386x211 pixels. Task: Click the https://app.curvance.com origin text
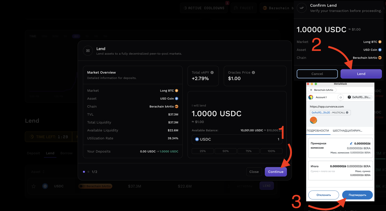[x=327, y=106]
